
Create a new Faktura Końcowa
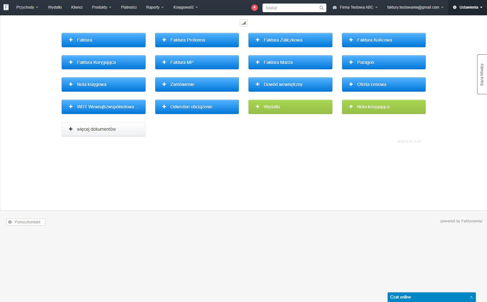pos(384,40)
